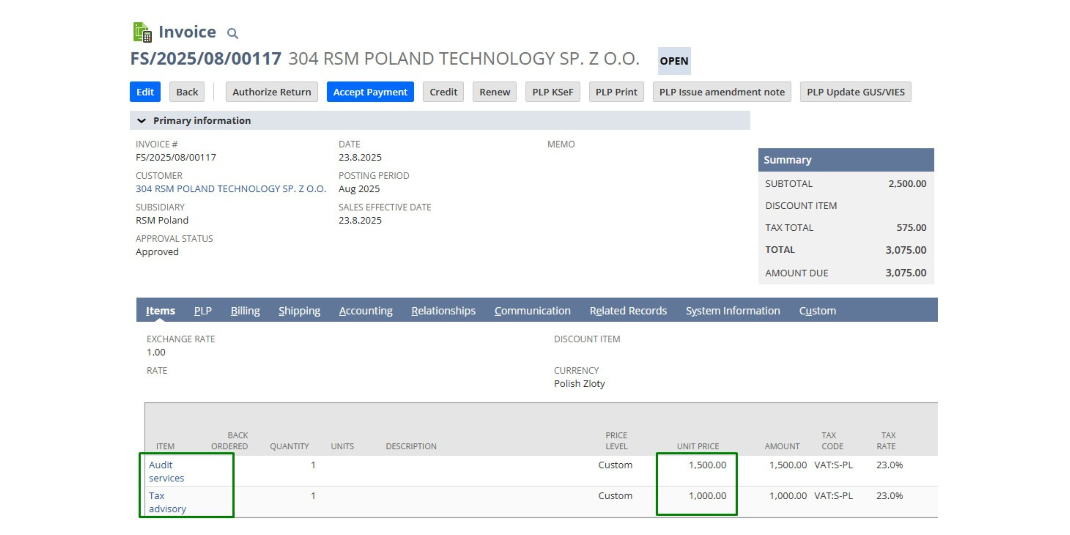Collapse the Primary information section
The image size is (1070, 535).
(x=142, y=120)
